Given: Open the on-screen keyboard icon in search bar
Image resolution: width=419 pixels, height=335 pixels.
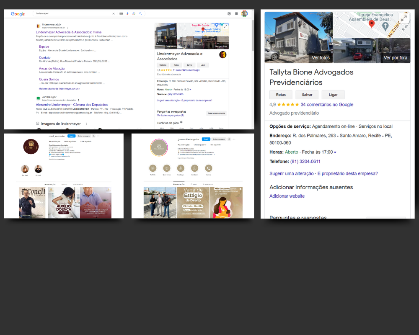Looking at the screenshot, I should [x=121, y=14].
